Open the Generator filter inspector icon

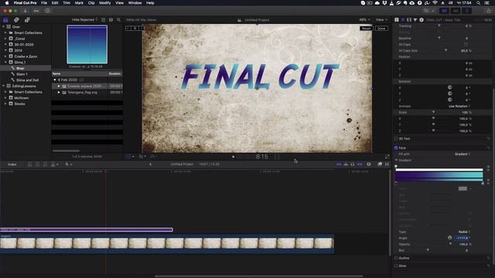pyautogui.click(x=415, y=19)
